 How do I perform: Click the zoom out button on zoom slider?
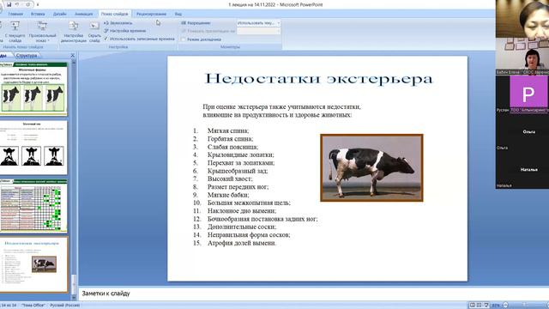(505, 306)
